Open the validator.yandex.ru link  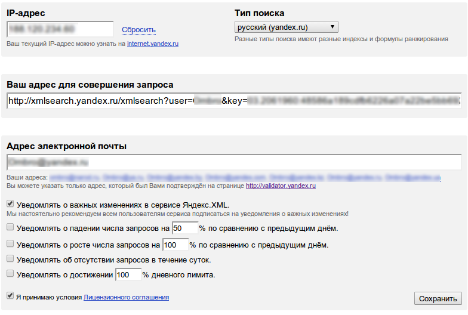point(281,186)
